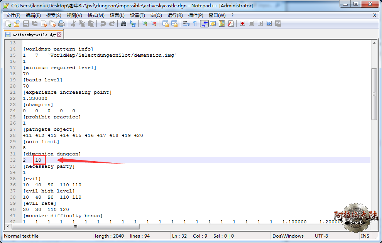Click the Cut scissors icon
The height and width of the screenshot is (243, 382).
click(73, 24)
